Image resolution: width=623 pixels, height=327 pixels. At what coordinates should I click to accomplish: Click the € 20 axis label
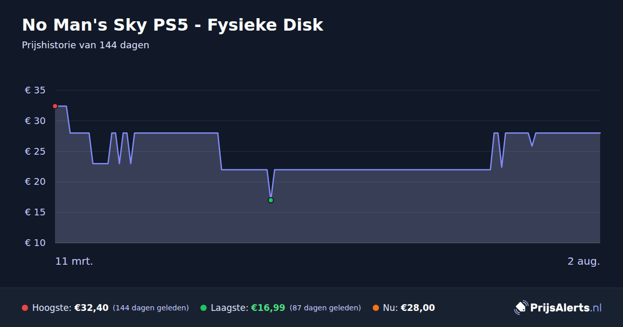click(x=35, y=182)
